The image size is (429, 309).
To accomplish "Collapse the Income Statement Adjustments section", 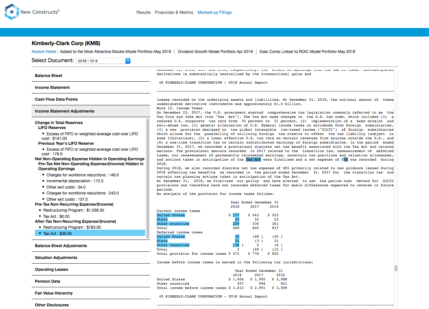I will [91, 111].
